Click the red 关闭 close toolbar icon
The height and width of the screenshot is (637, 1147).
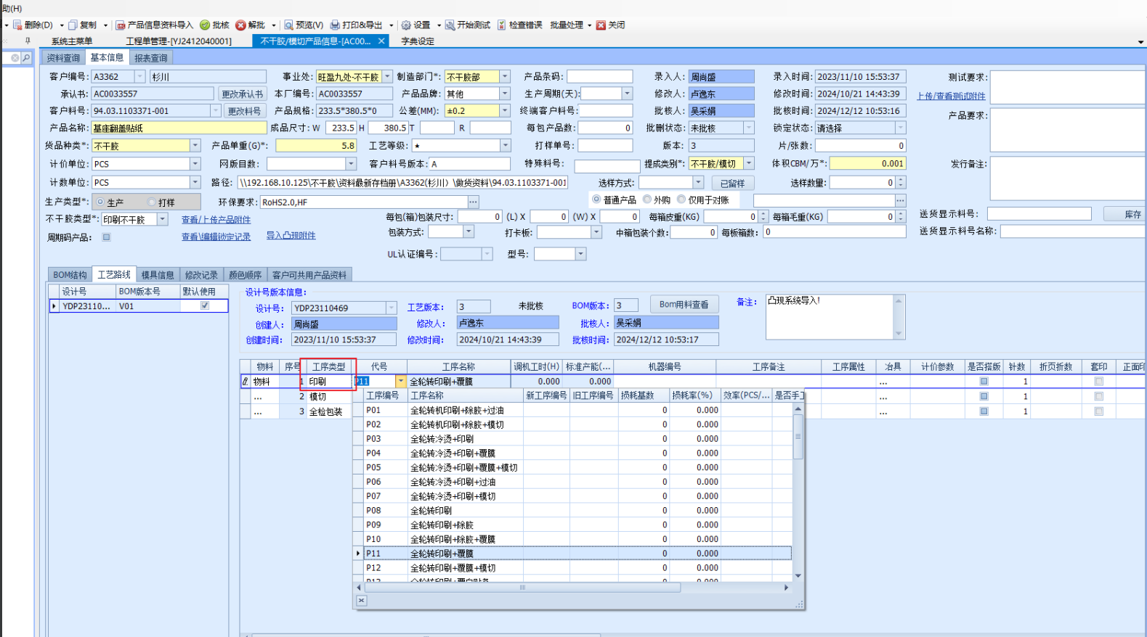(x=601, y=25)
